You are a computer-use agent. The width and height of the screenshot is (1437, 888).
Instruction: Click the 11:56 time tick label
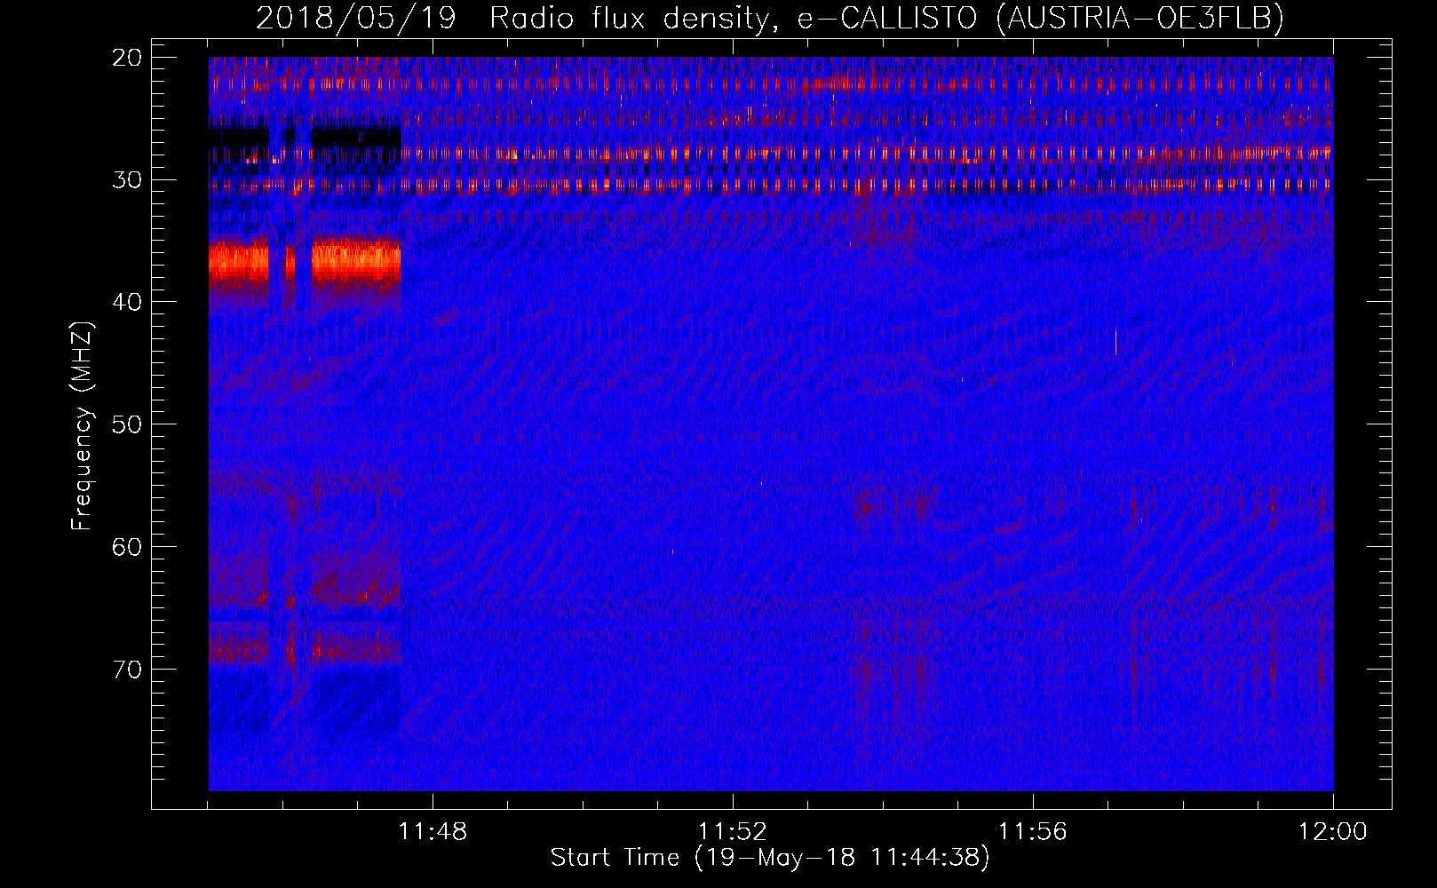pyautogui.click(x=1033, y=831)
